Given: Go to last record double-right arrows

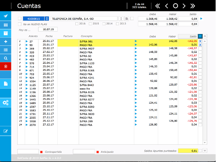Looking at the screenshot, I should coord(193,6).
